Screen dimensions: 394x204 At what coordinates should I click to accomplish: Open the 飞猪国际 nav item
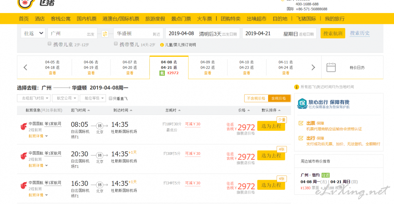pyautogui.click(x=306, y=19)
